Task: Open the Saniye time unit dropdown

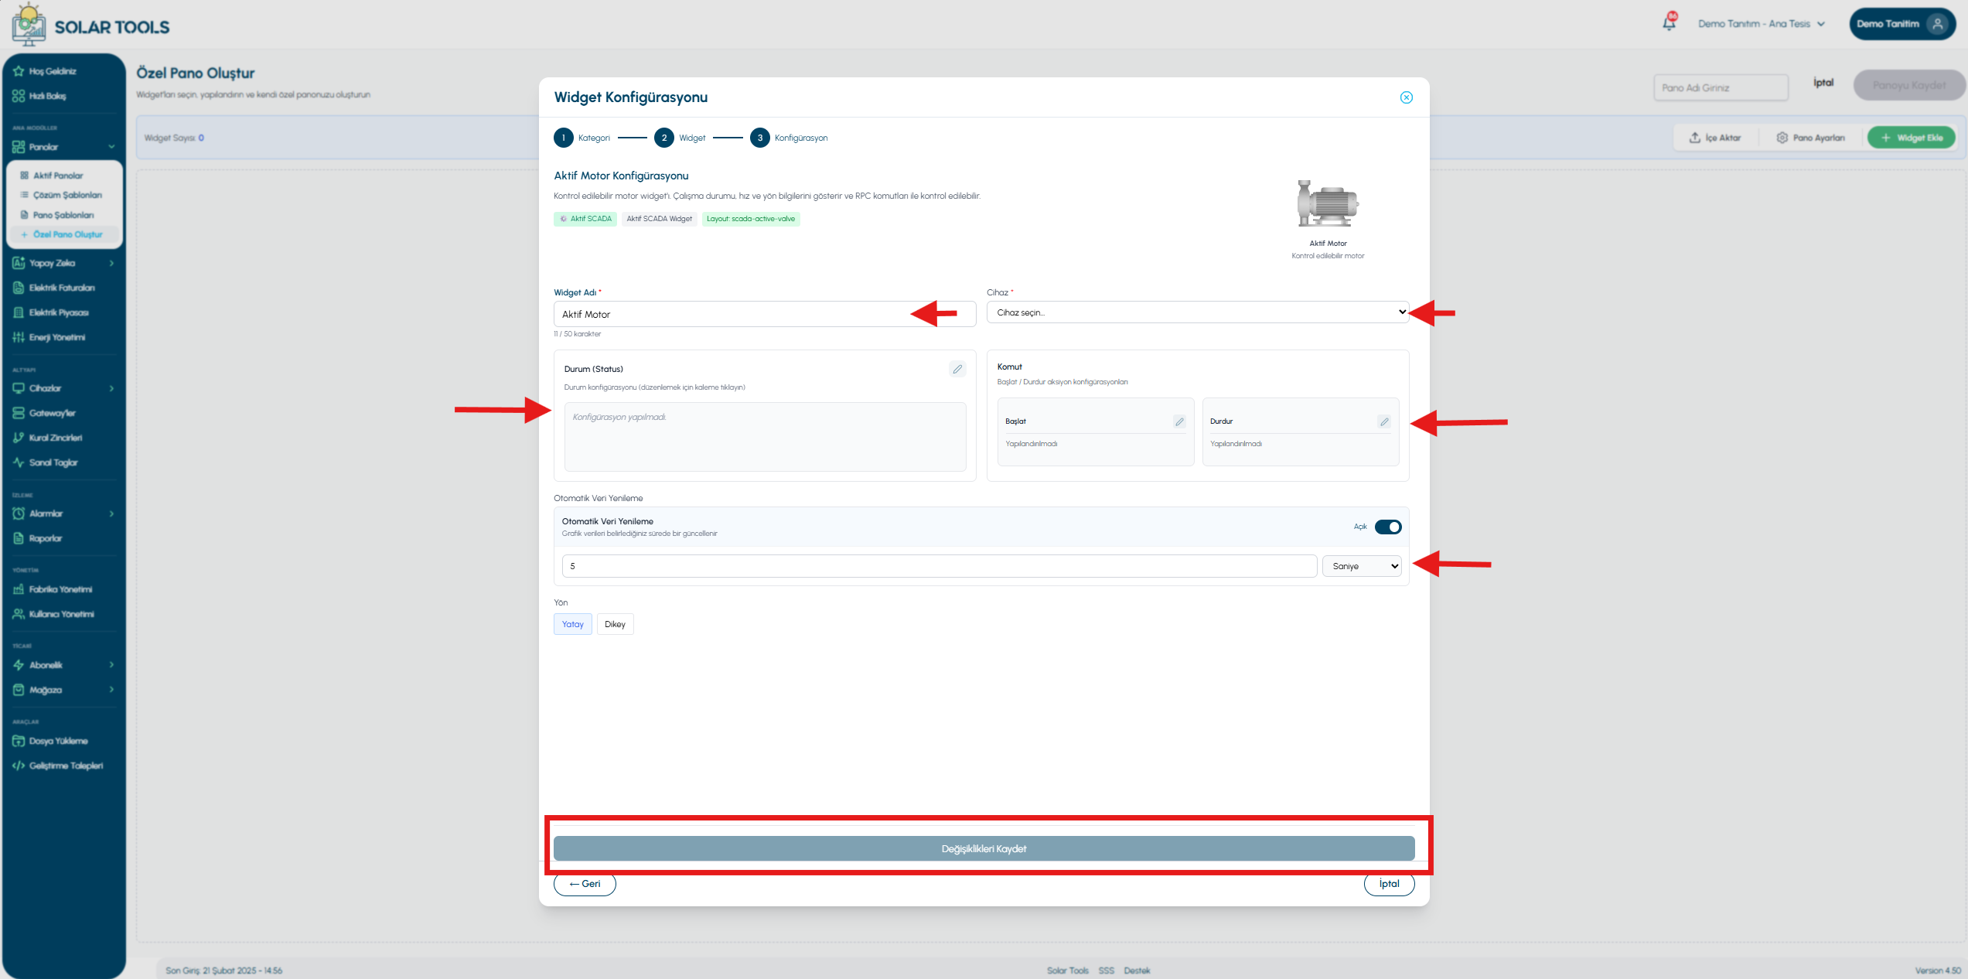Action: point(1362,566)
